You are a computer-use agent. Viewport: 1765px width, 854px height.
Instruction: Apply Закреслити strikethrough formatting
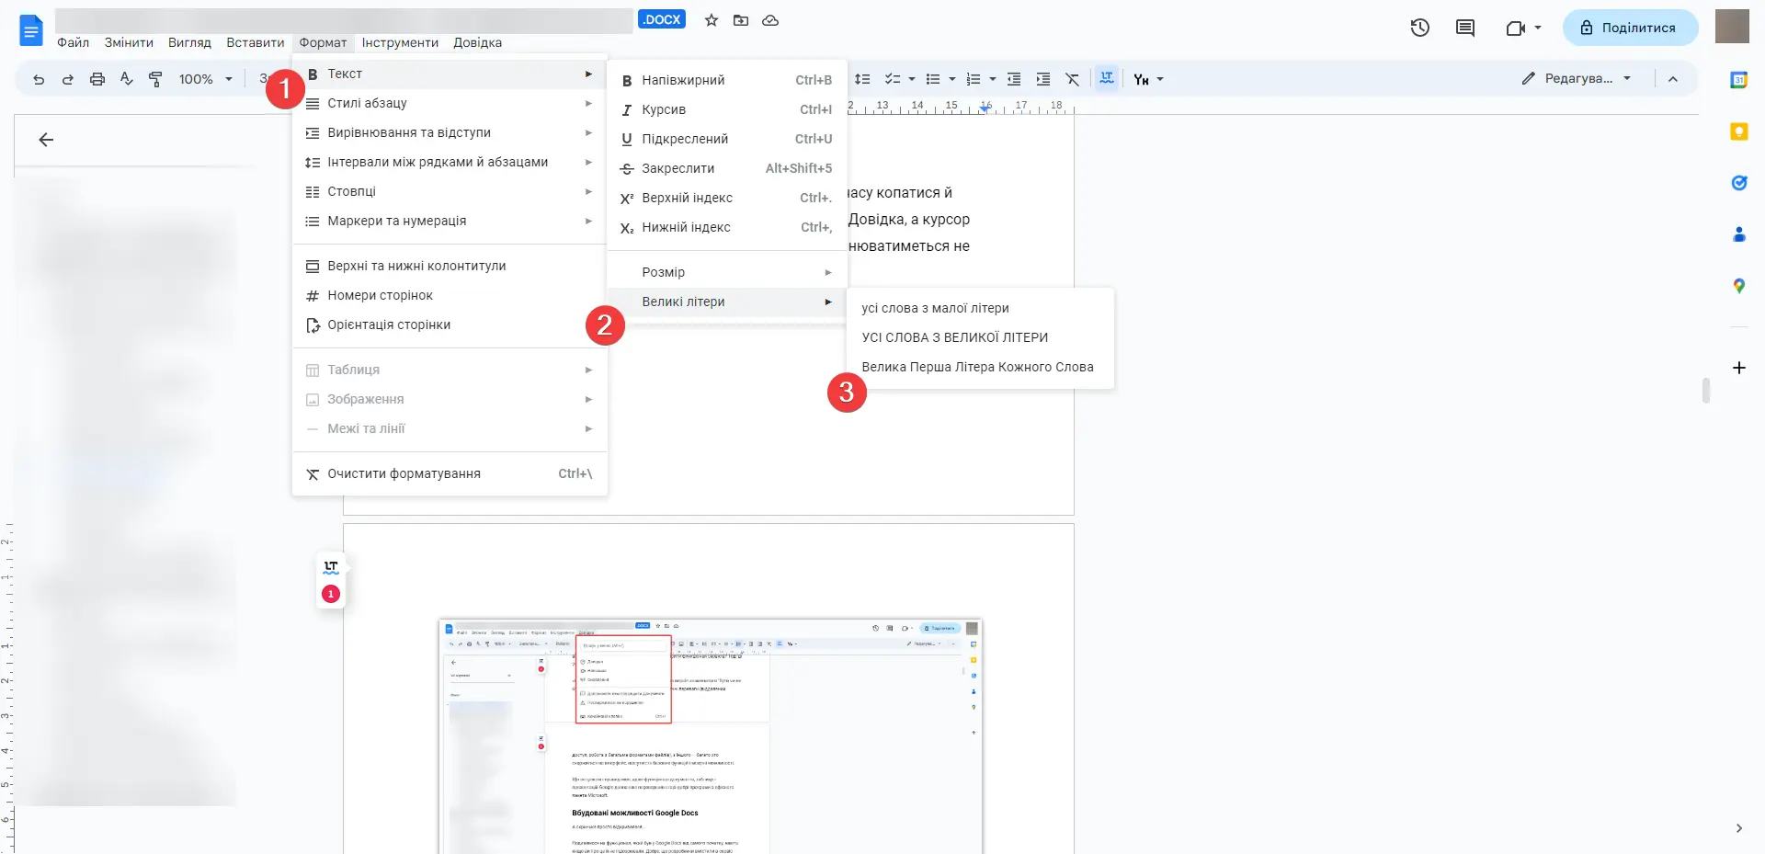(727, 168)
